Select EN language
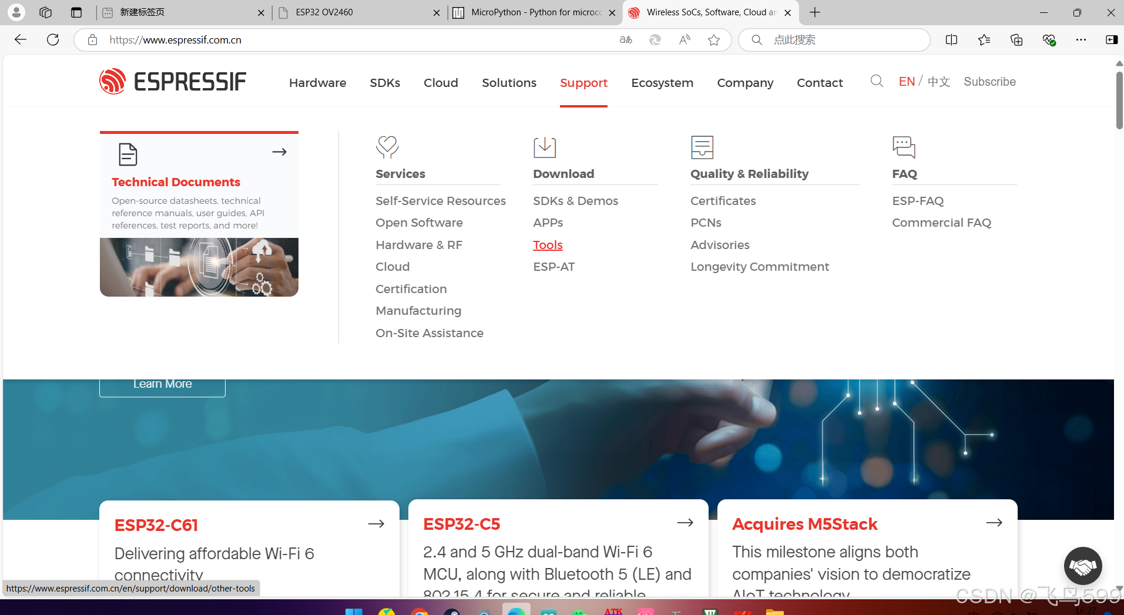1124x615 pixels. tap(907, 82)
